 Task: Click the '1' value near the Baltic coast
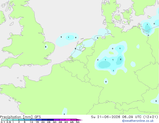click(147, 24)
